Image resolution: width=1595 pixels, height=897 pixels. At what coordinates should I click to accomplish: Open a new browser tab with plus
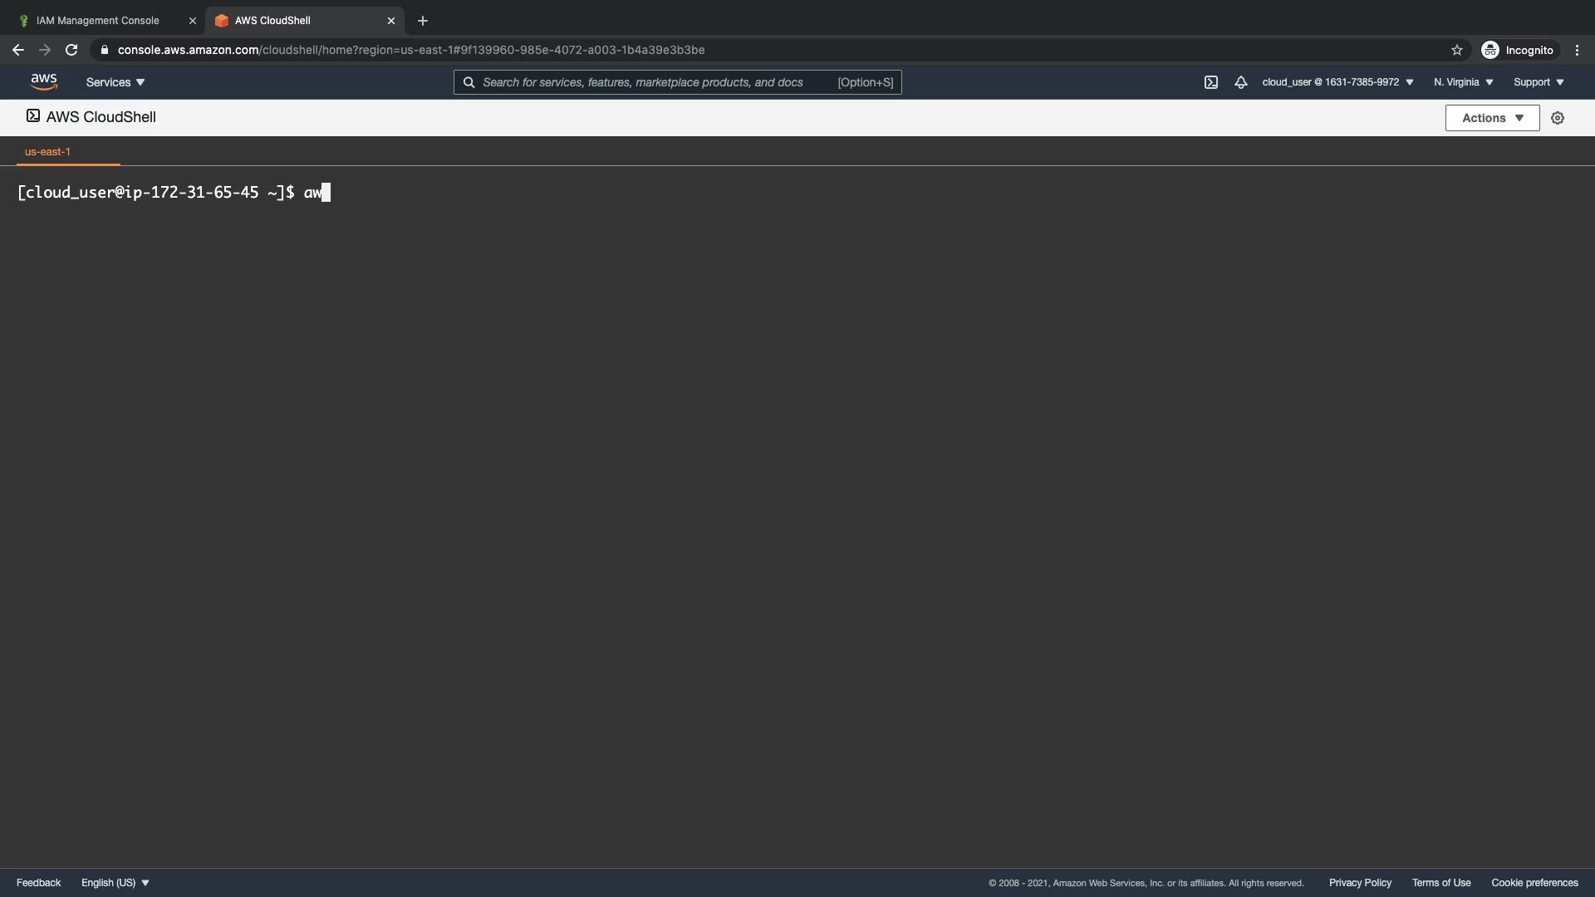pyautogui.click(x=422, y=21)
